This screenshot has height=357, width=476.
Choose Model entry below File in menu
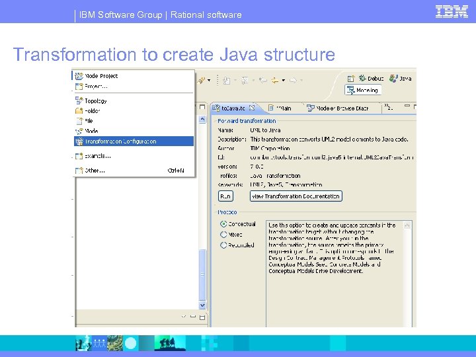134,131
